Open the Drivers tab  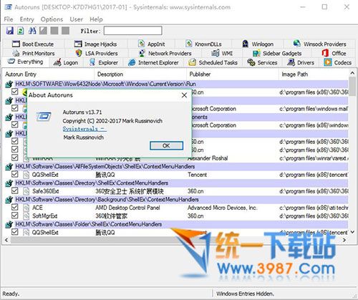pyautogui.click(x=301, y=62)
